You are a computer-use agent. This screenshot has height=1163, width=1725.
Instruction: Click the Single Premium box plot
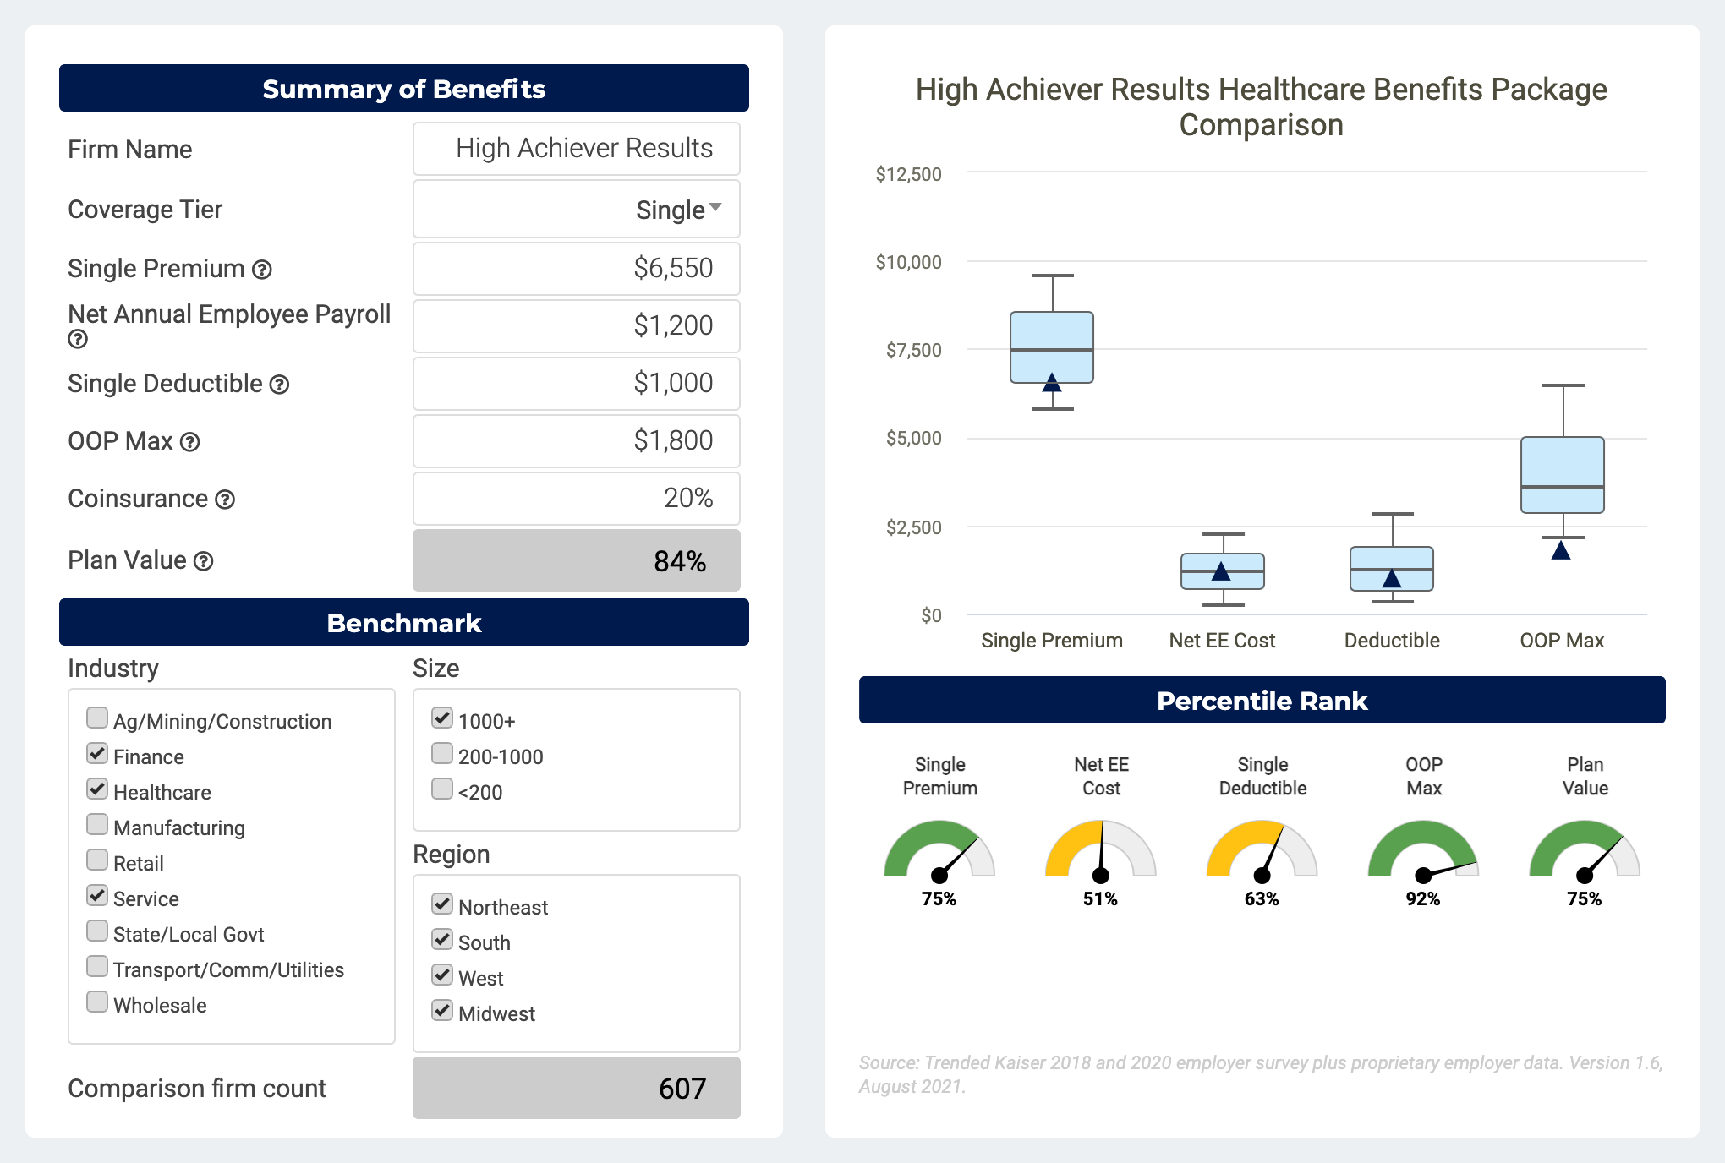[1052, 342]
